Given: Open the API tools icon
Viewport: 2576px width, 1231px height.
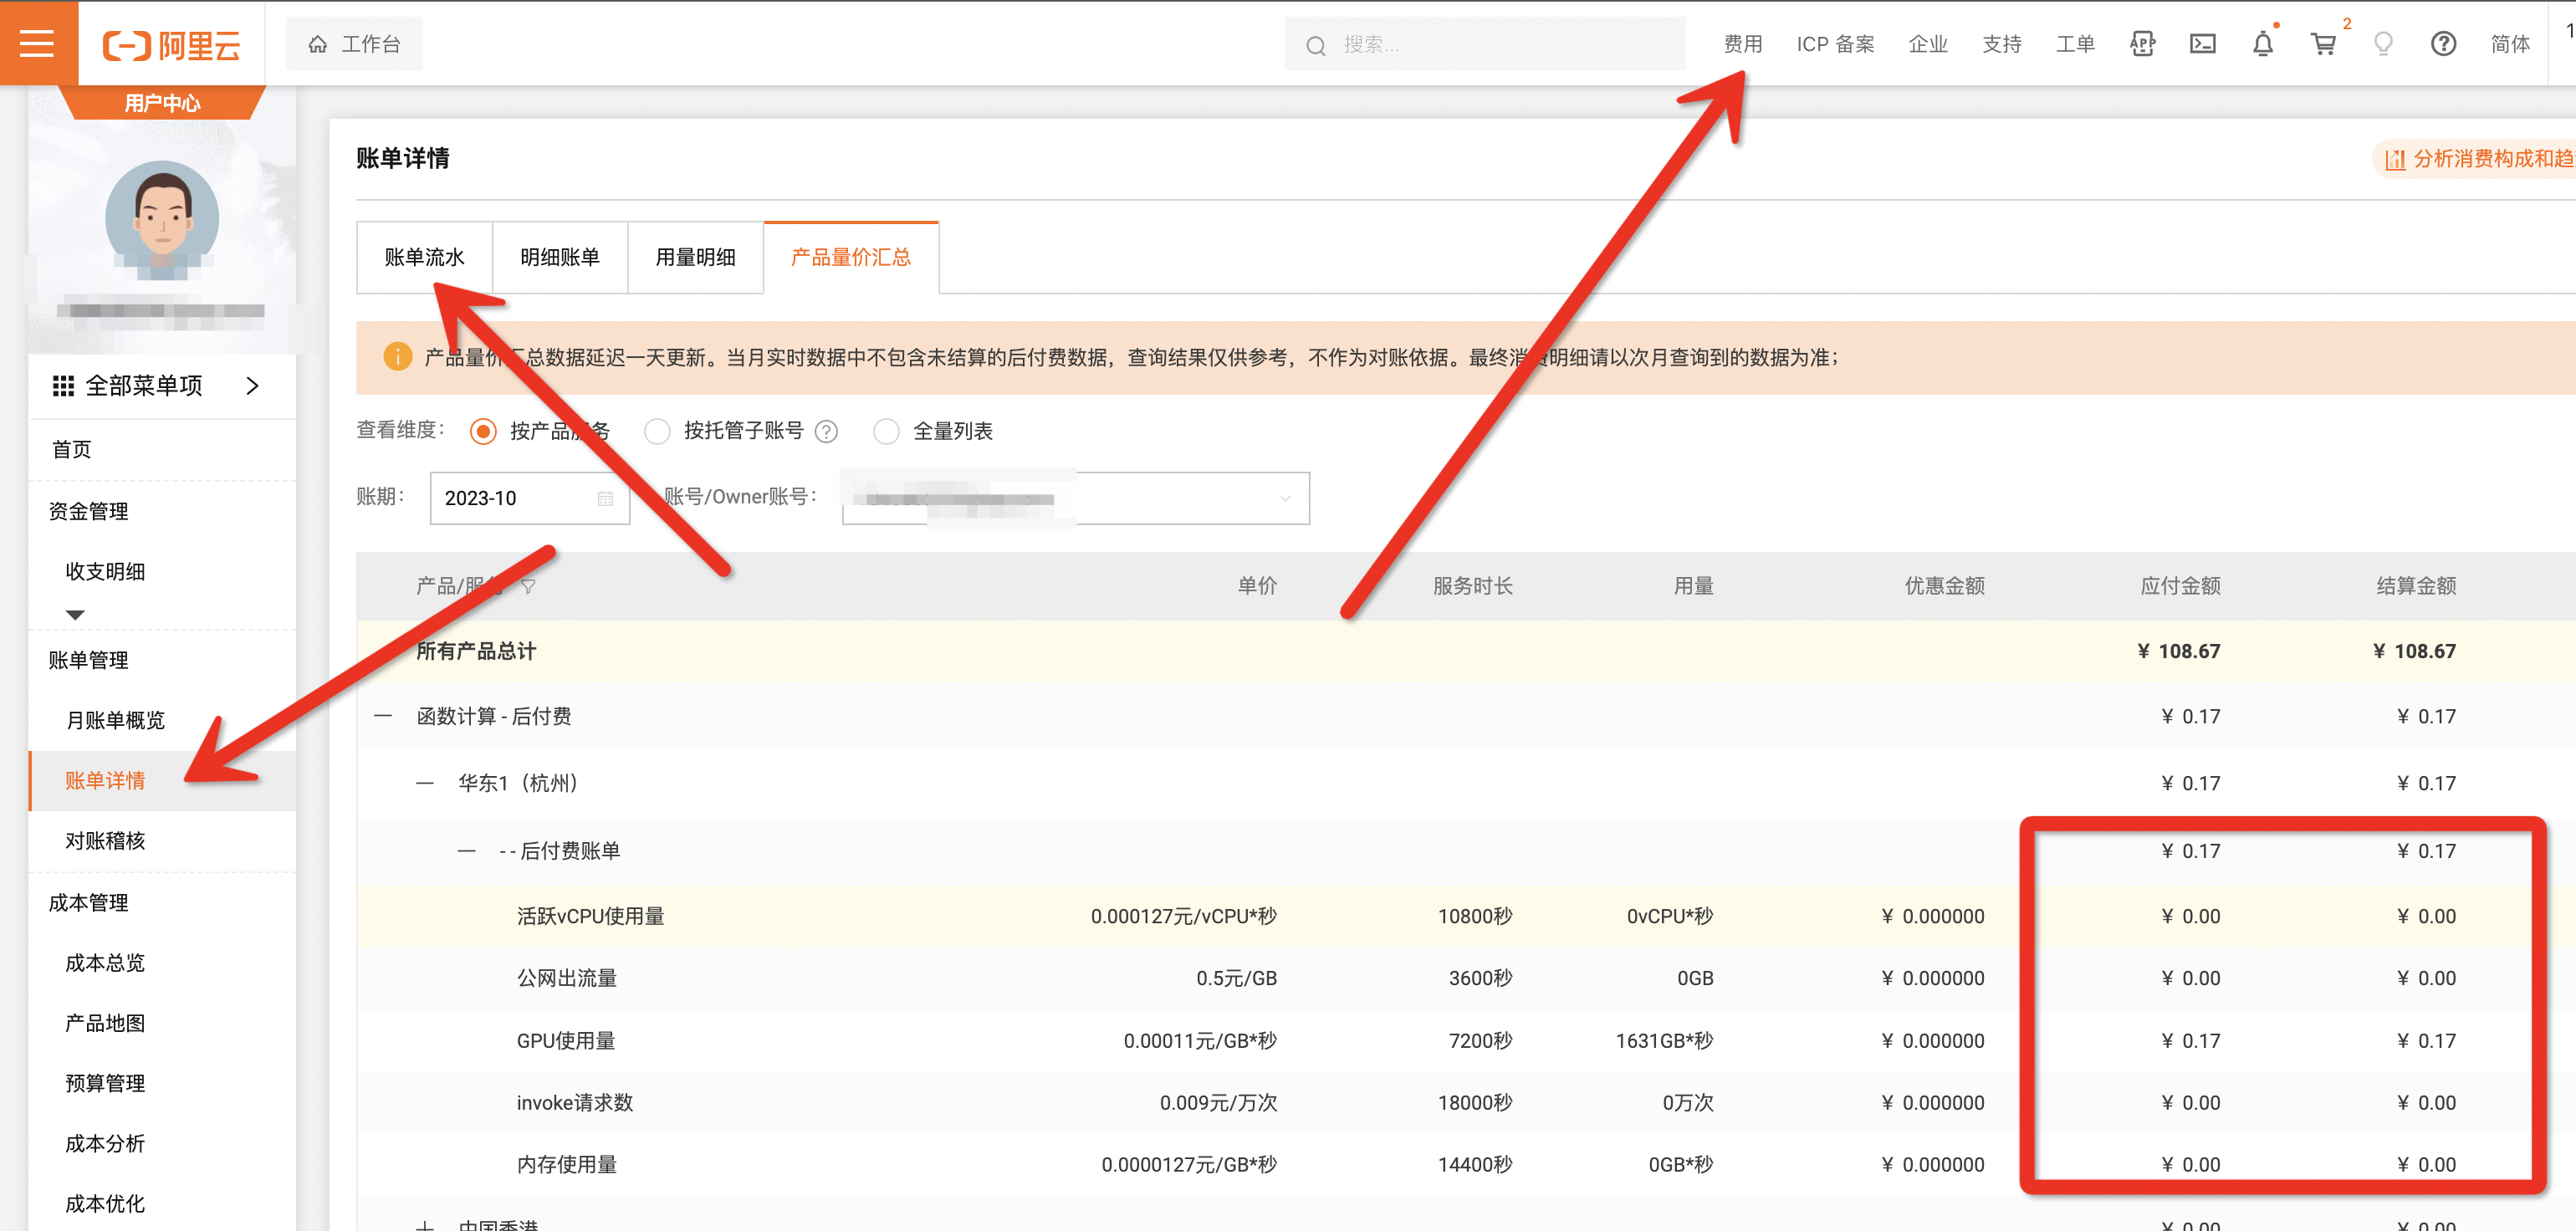Looking at the screenshot, I should pyautogui.click(x=2142, y=44).
